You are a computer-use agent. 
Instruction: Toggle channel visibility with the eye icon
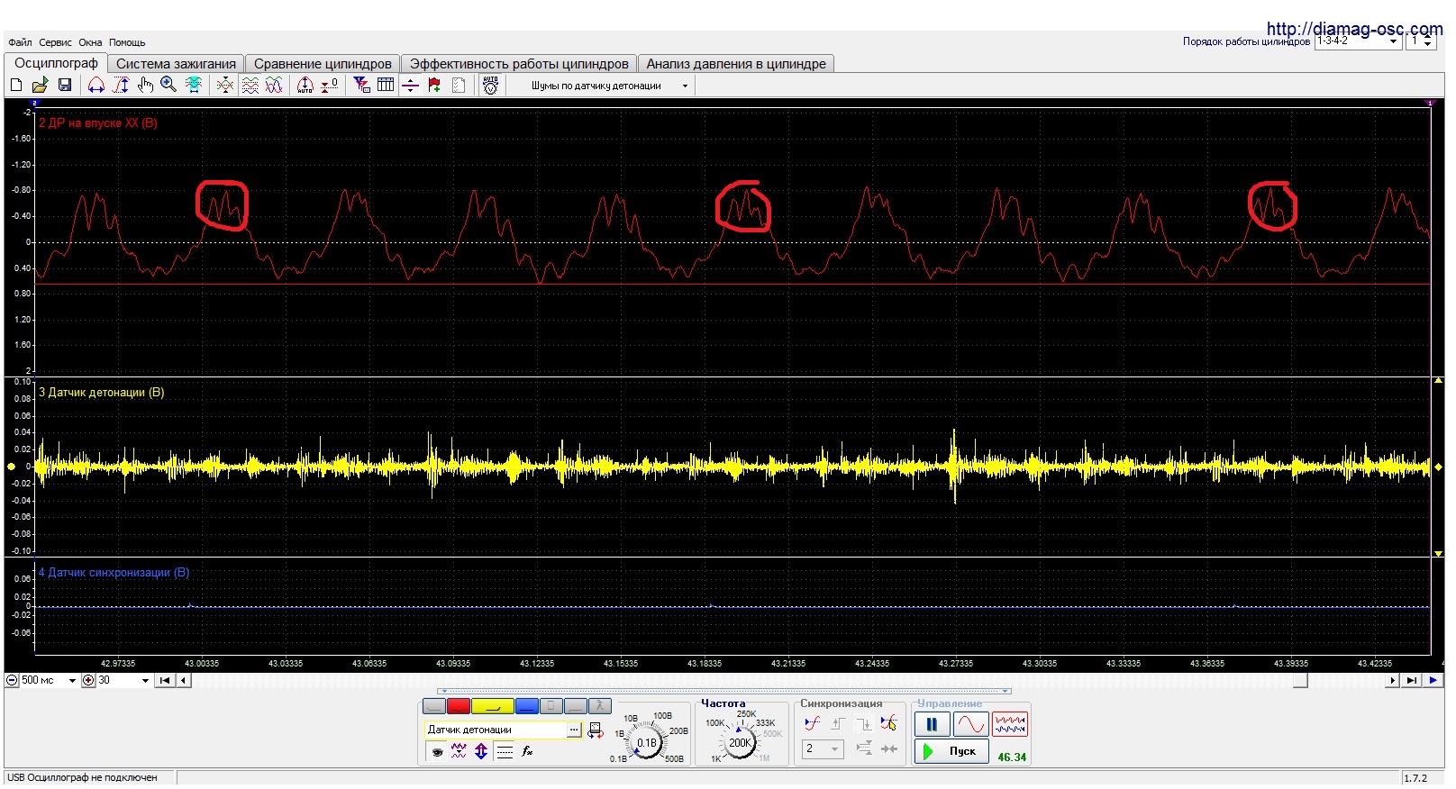tap(437, 752)
